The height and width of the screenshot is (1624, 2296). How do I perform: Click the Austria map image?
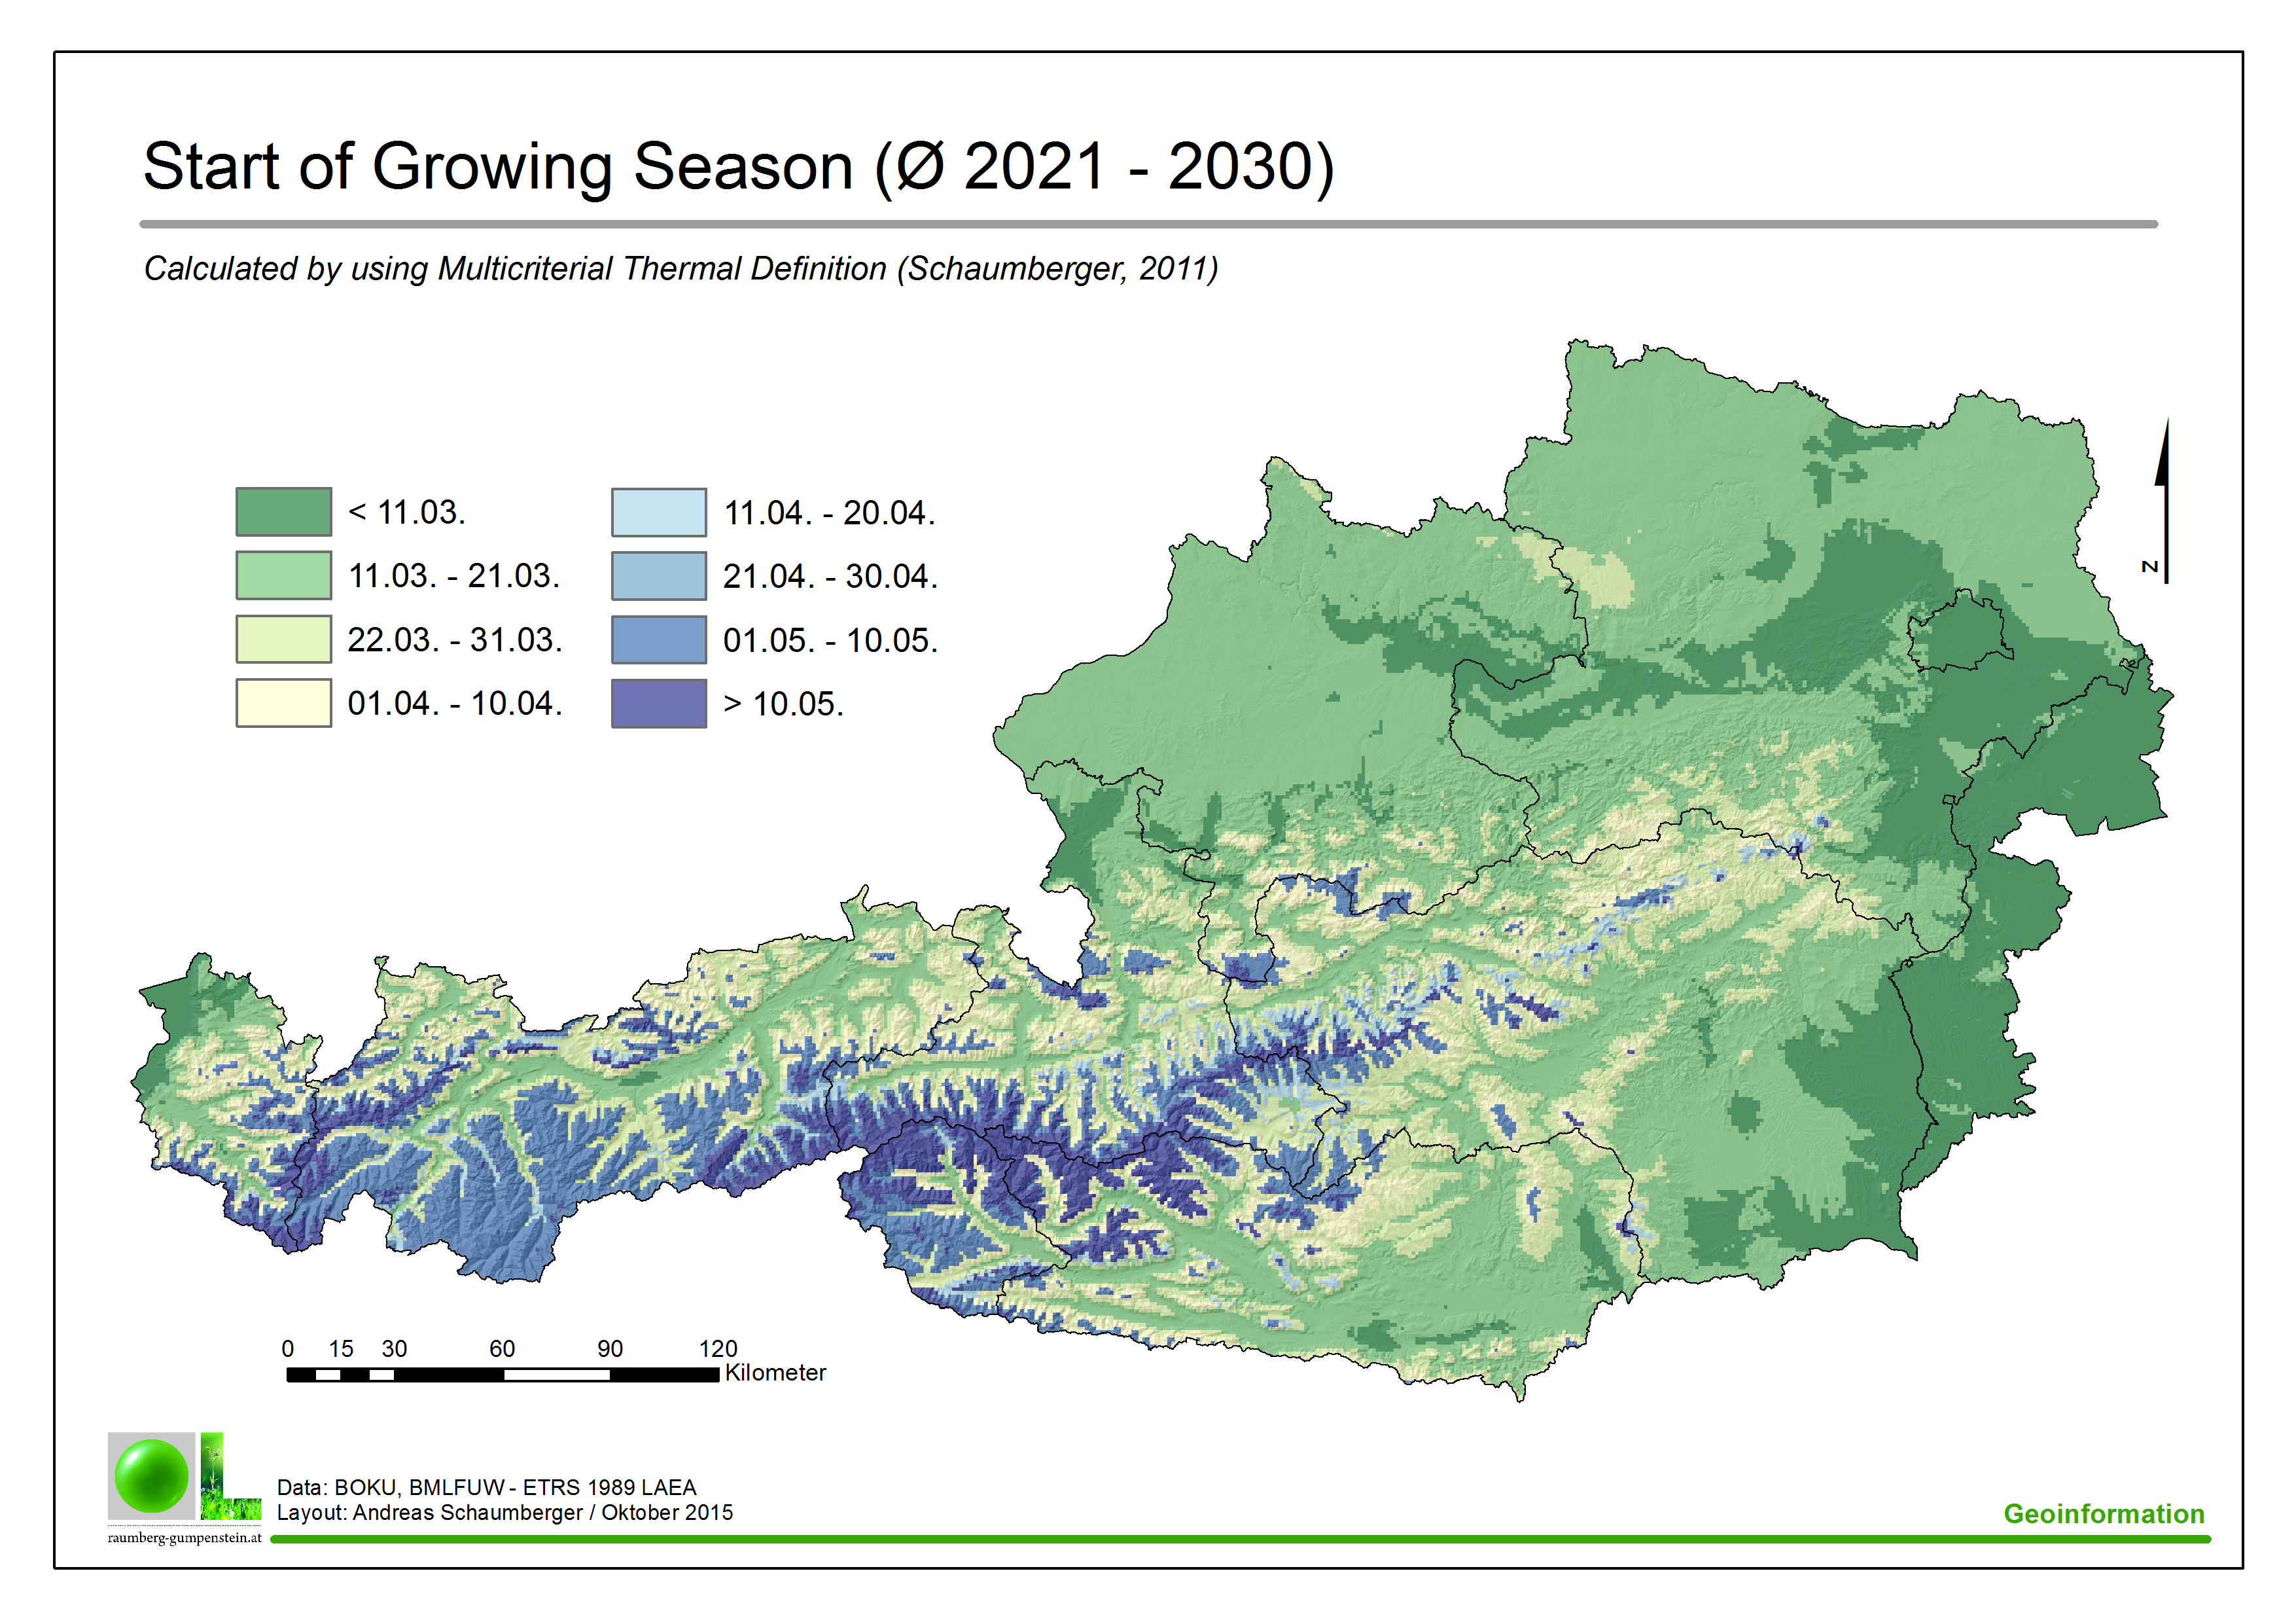pyautogui.click(x=1152, y=871)
